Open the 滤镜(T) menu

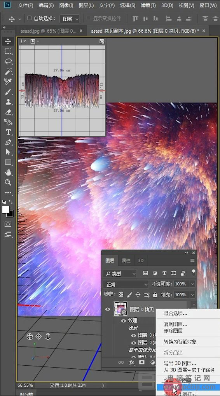point(148,5)
